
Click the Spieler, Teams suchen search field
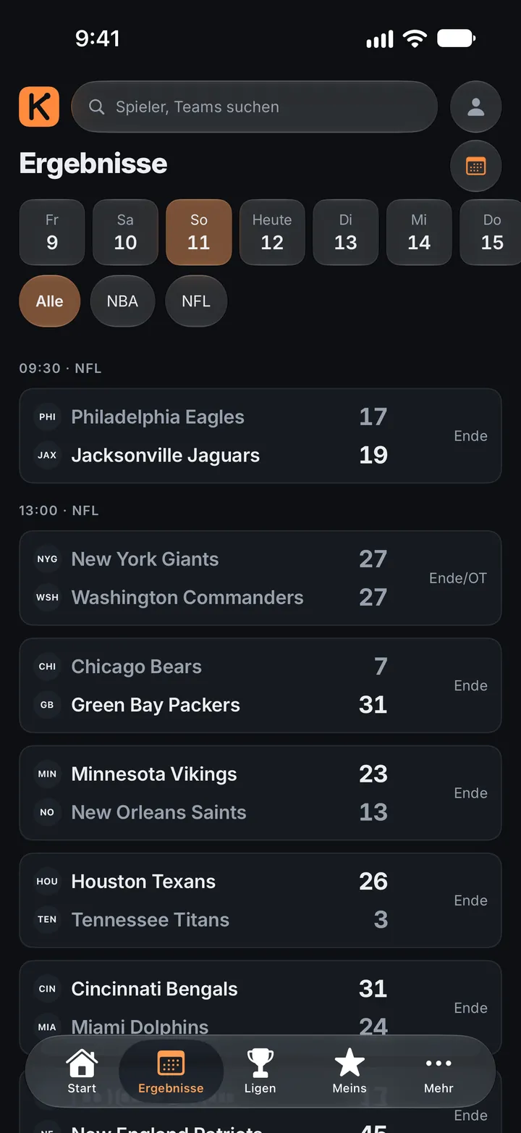click(254, 106)
